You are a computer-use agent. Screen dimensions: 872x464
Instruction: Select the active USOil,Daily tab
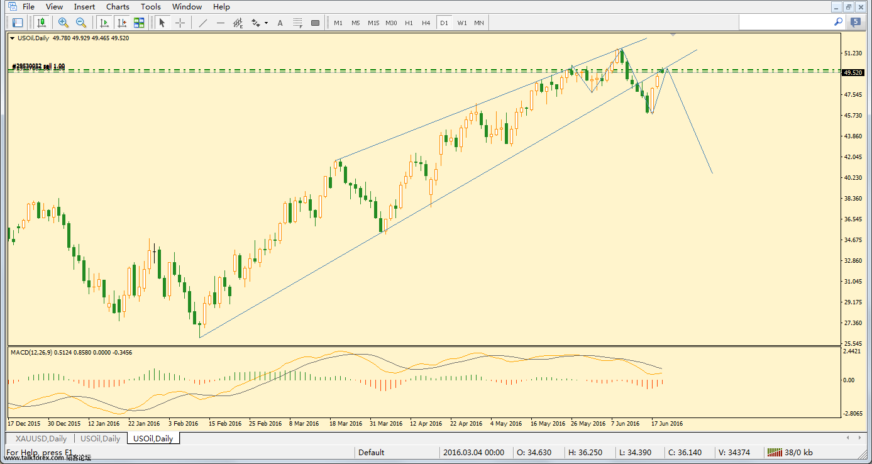(x=153, y=439)
